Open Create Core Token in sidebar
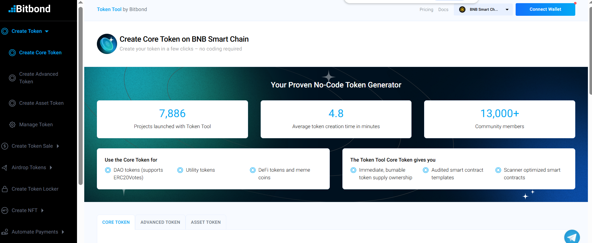592x243 pixels. click(40, 53)
